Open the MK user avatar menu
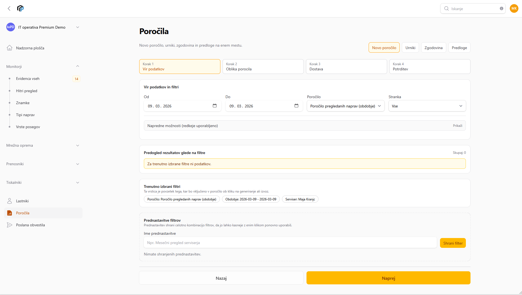This screenshot has width=522, height=295. [514, 8]
